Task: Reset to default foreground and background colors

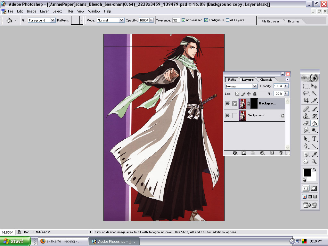Action: [x=304, y=180]
